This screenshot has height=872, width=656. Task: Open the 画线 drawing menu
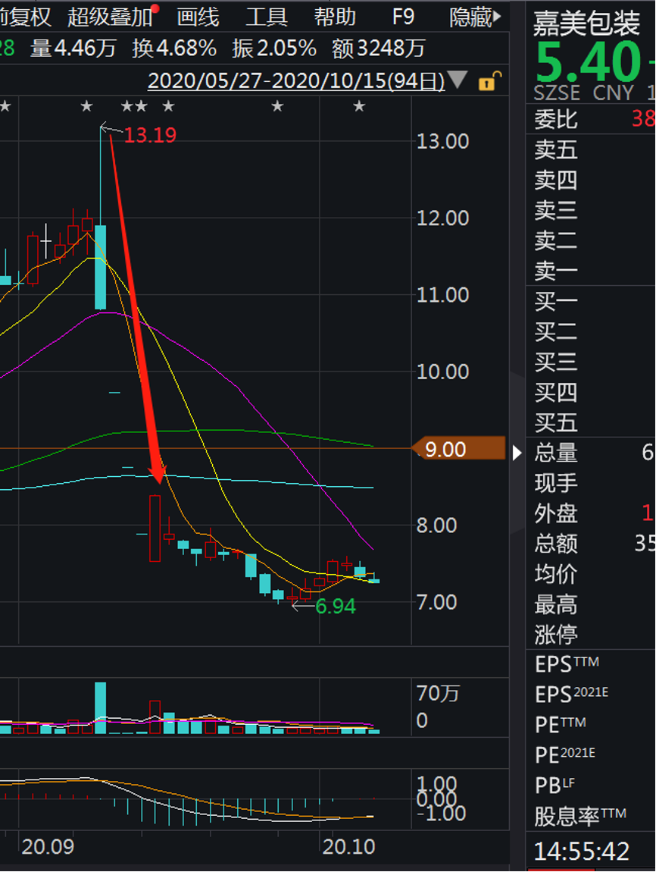tap(198, 17)
